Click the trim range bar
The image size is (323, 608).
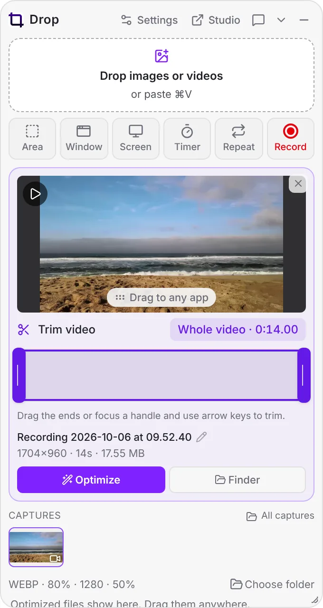[x=161, y=375]
